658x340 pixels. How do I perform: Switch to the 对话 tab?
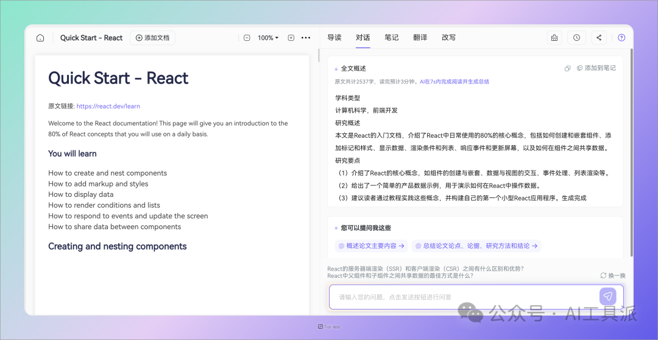[x=363, y=37]
